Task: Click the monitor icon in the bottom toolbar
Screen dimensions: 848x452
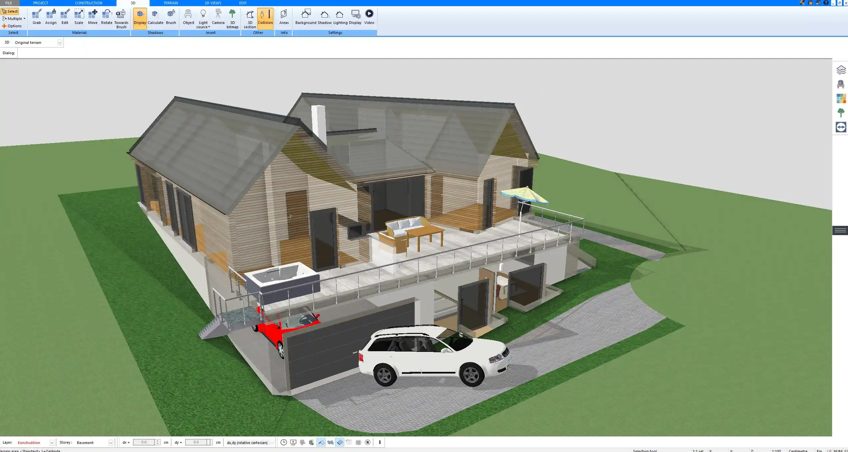Action: click(293, 442)
